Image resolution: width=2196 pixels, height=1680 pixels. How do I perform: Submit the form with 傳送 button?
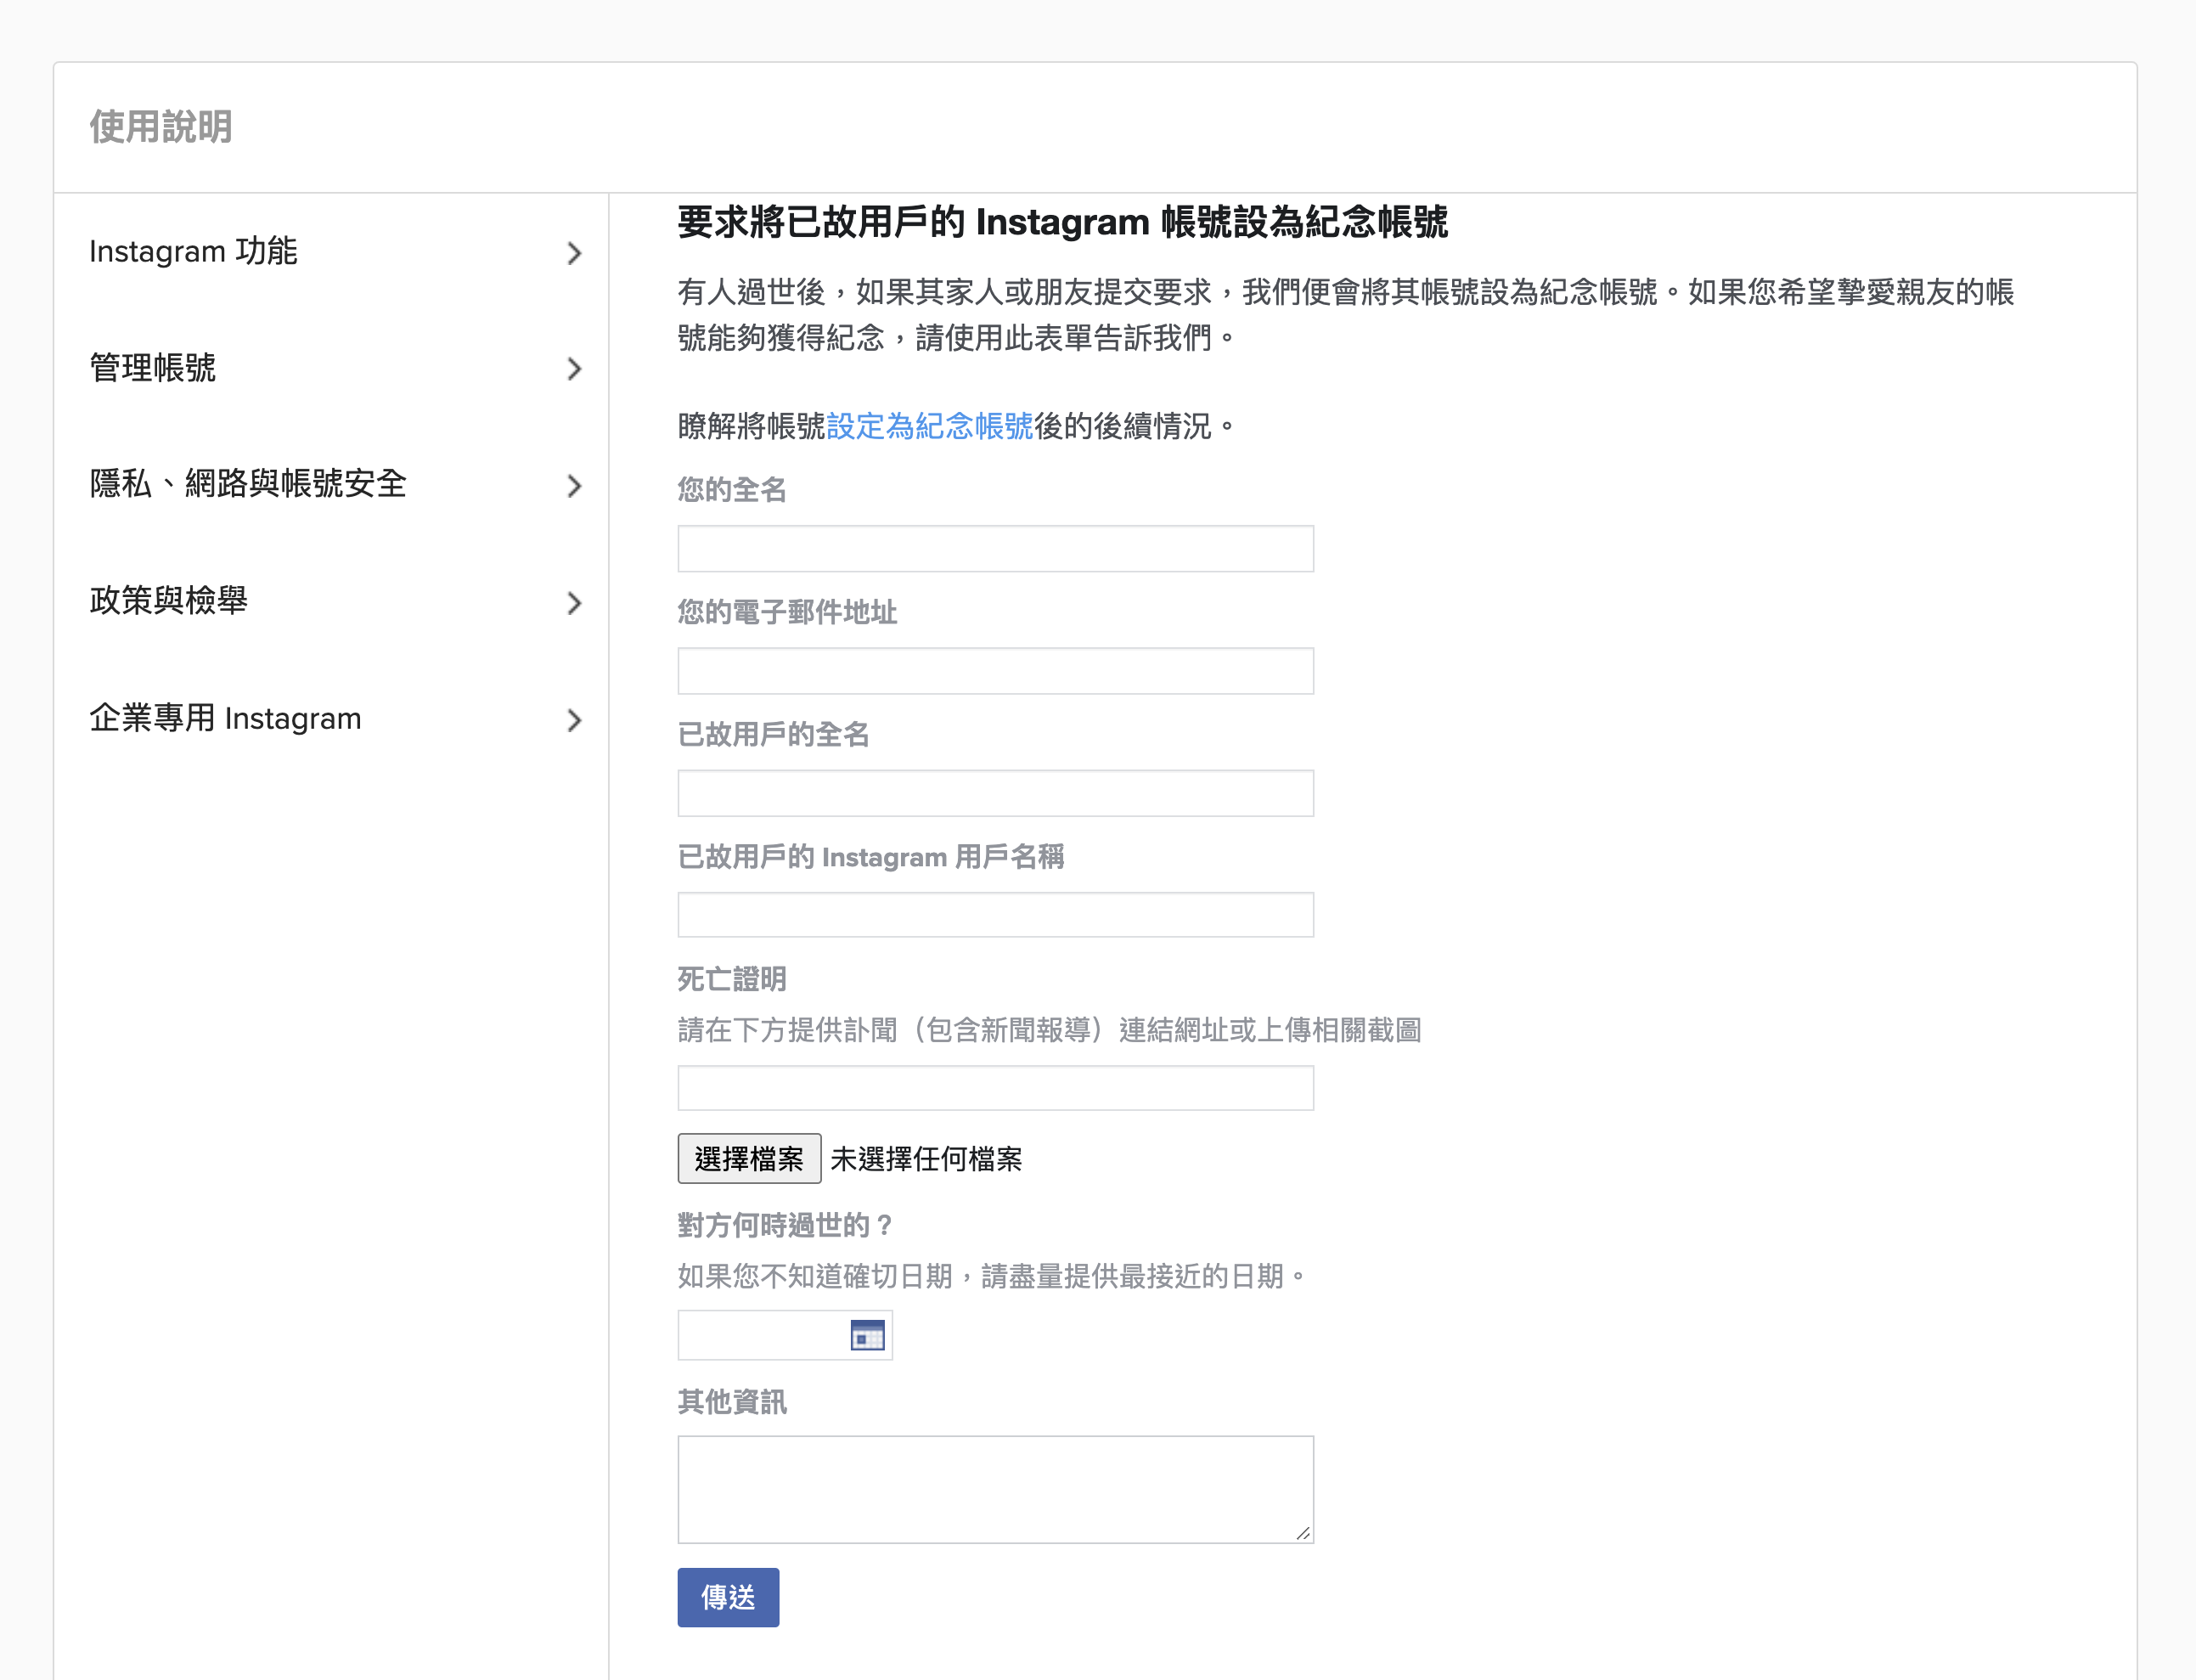click(x=728, y=1597)
